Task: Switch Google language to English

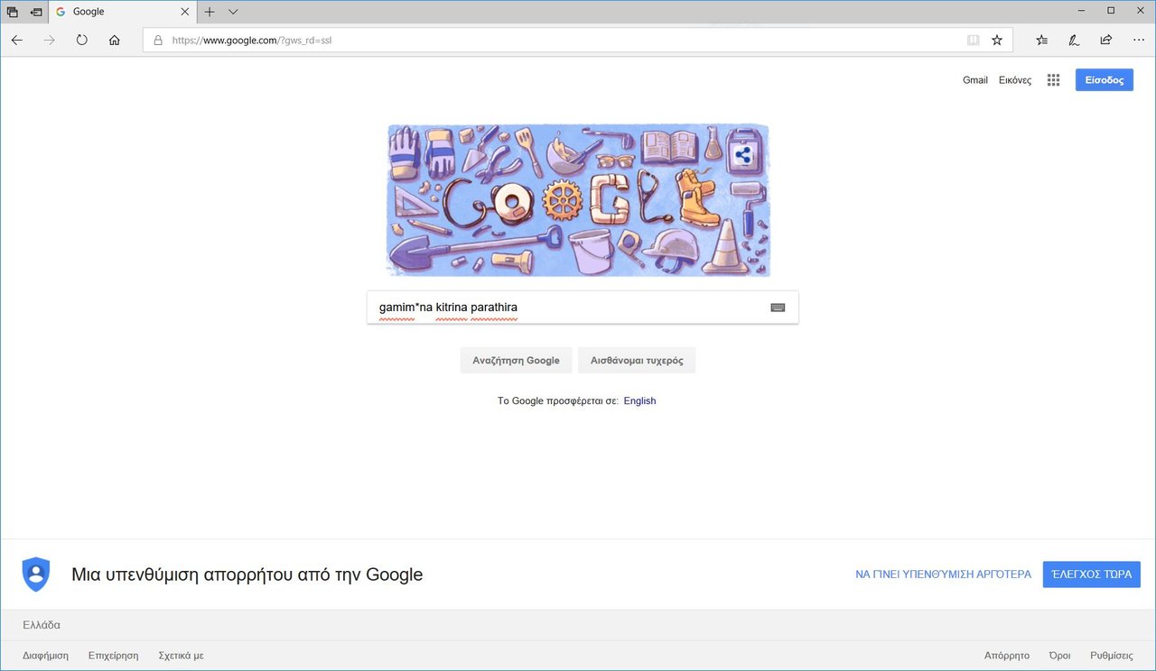Action: 639,400
